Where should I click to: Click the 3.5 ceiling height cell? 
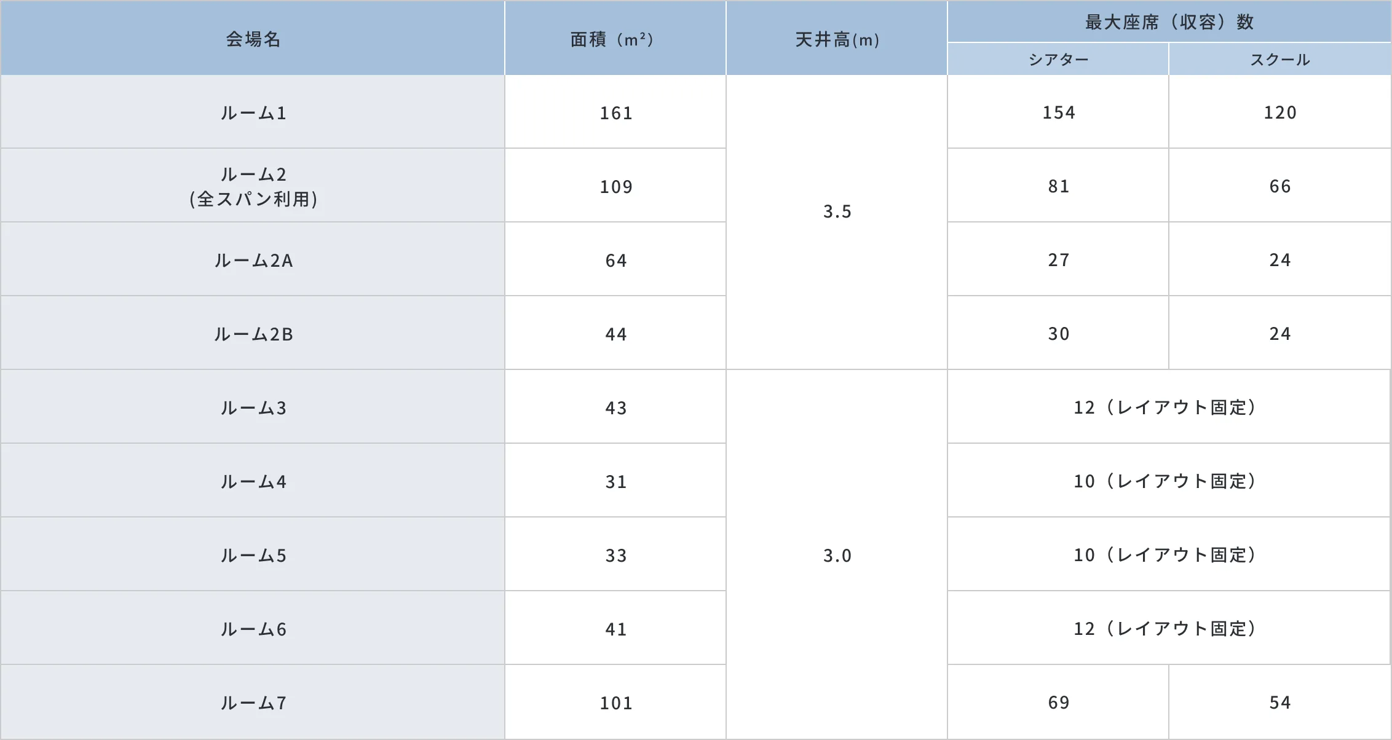pyautogui.click(x=837, y=211)
